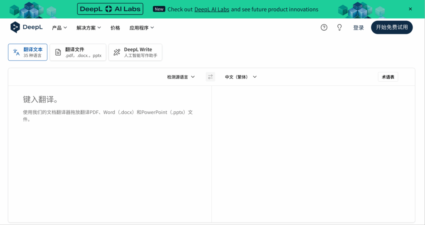Open the 中文（繁体）target language dropdown
Viewport: 425px width, 225px height.
click(x=241, y=77)
